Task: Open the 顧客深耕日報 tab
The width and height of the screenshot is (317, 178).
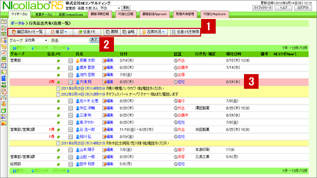Action: click(x=100, y=14)
